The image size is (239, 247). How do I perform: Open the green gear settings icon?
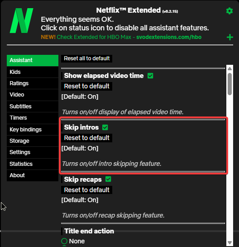(x=229, y=11)
